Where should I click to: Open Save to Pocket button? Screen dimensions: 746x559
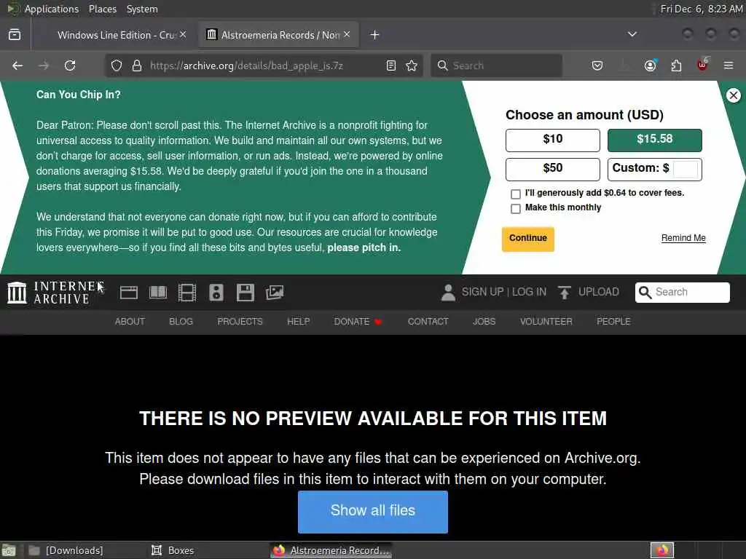click(x=597, y=66)
